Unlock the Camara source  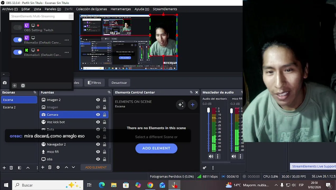coord(105,115)
